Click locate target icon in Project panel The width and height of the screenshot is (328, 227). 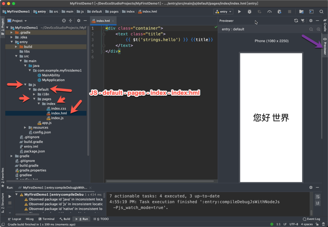(64, 21)
